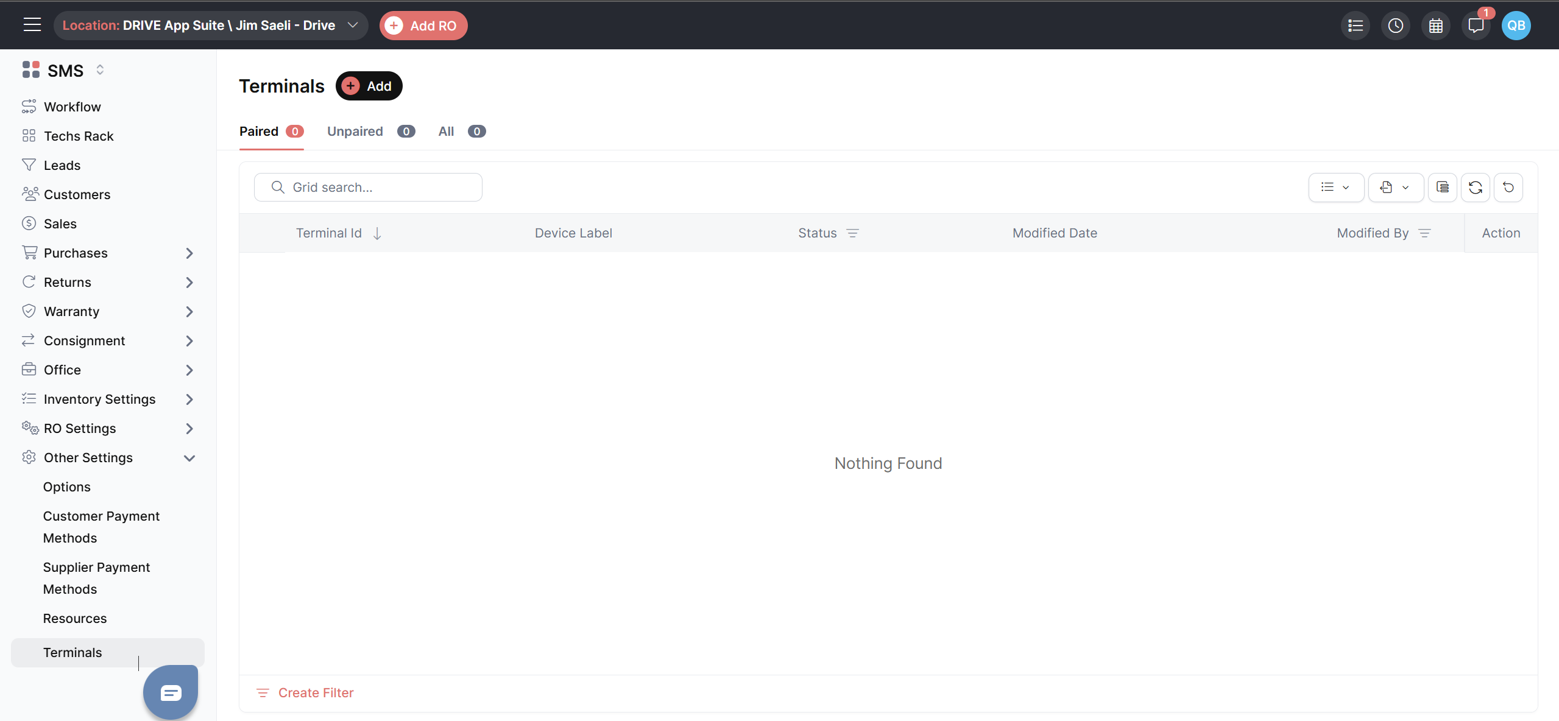
Task: Open the chat messages notification icon
Action: click(1476, 26)
